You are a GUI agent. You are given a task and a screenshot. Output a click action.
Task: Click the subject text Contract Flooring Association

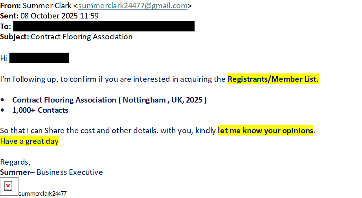pos(81,37)
